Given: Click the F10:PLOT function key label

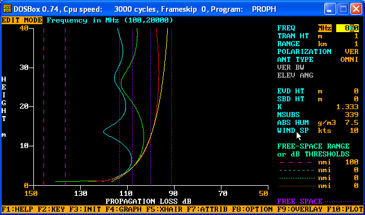Looking at the screenshot, I should pyautogui.click(x=345, y=209).
